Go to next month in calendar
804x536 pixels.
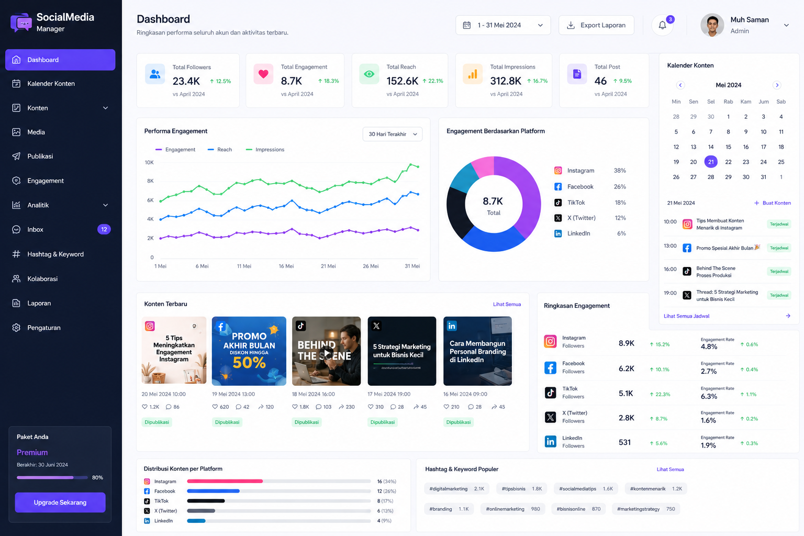click(777, 85)
